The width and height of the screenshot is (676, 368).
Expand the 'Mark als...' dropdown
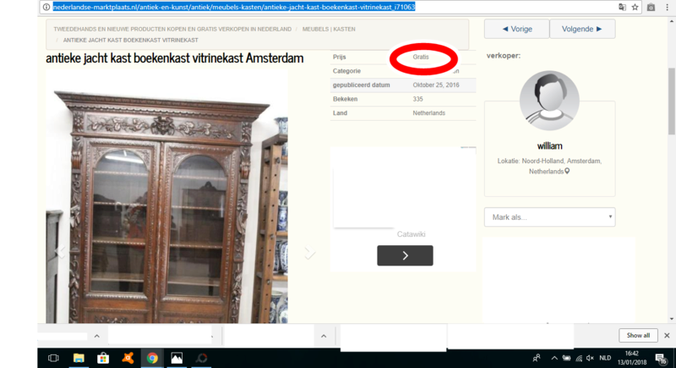pos(549,217)
